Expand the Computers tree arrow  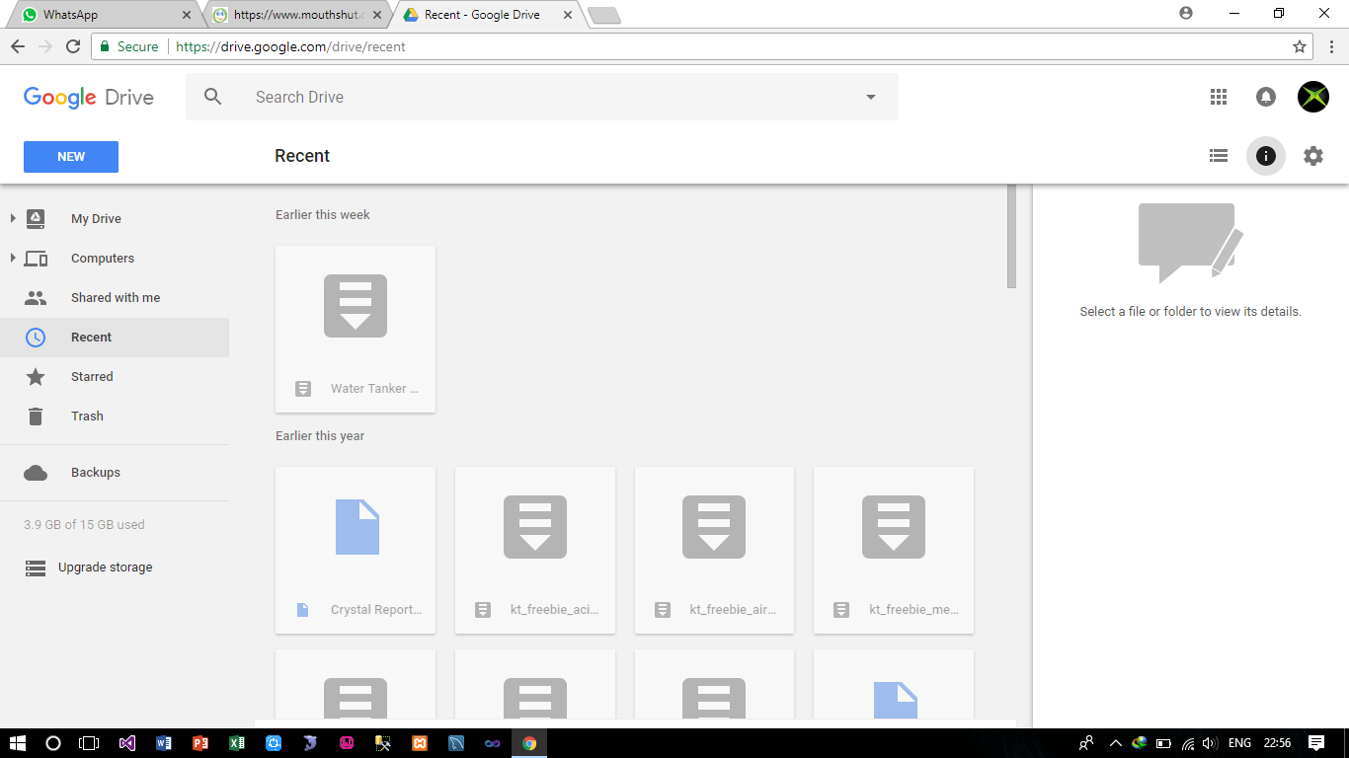(13, 258)
